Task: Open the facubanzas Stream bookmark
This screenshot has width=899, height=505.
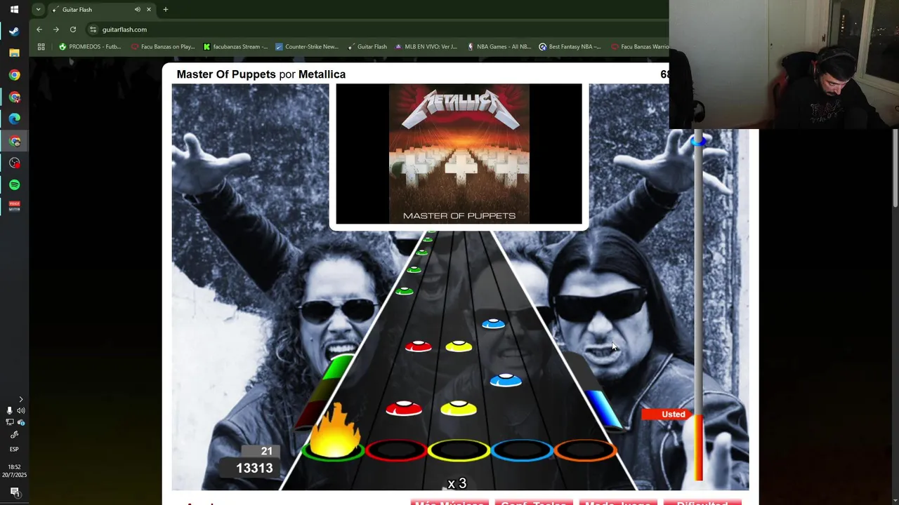Action: [235, 47]
